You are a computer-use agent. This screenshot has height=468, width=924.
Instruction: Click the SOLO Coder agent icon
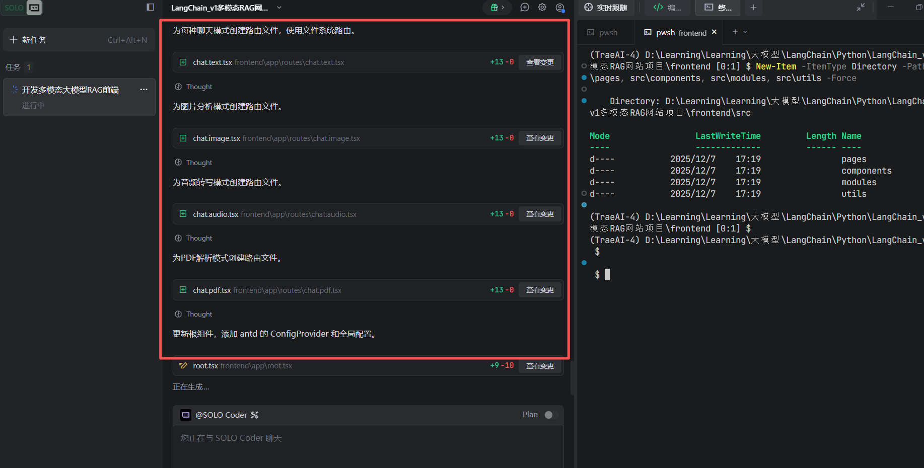pyautogui.click(x=186, y=415)
